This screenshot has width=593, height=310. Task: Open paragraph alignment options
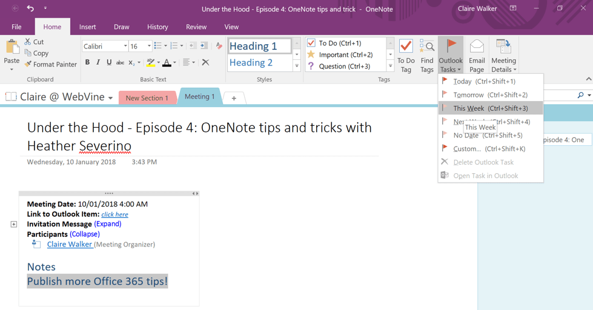tap(186, 62)
